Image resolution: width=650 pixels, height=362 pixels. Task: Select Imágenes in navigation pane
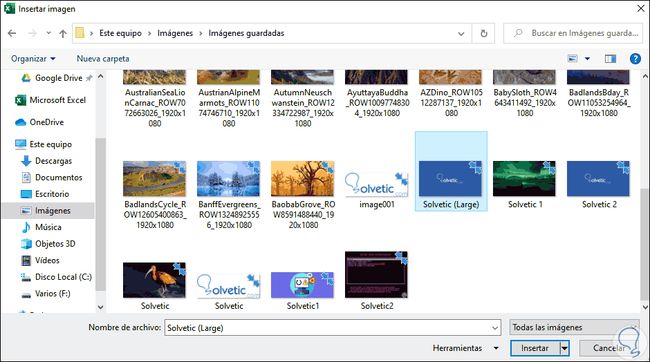48,211
